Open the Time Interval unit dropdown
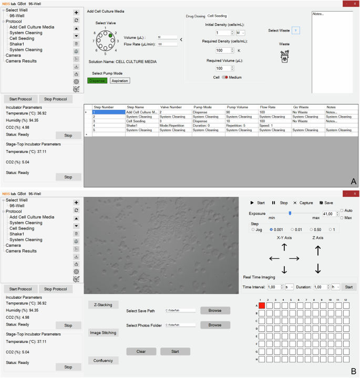Image resolution: width=360 pixels, height=378 pixels. 289,287
